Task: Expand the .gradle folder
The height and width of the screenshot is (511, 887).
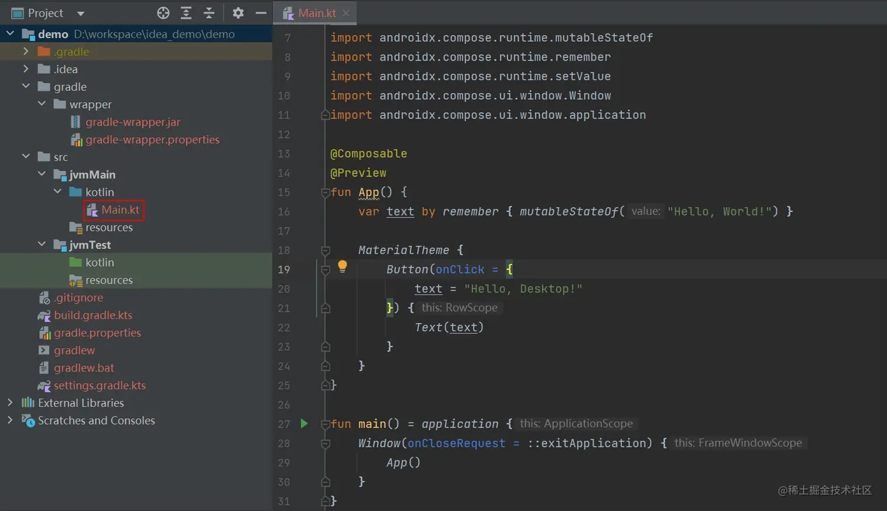Action: pyautogui.click(x=26, y=52)
